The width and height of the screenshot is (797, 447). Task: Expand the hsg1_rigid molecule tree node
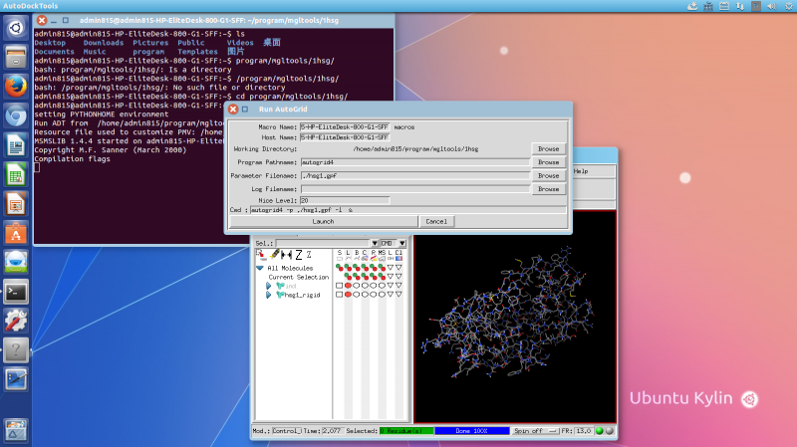[268, 295]
